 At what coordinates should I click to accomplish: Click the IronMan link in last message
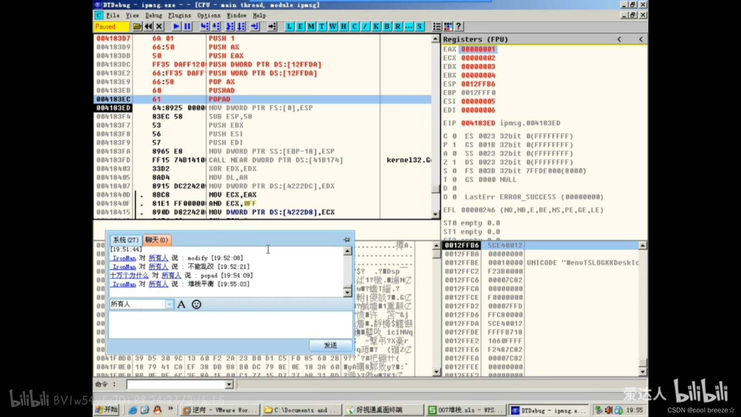pyautogui.click(x=124, y=284)
